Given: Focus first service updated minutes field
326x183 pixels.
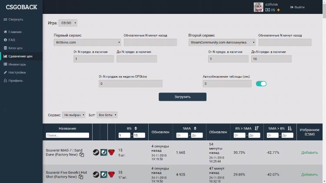Looking at the screenshot, I should [x=150, y=43].
